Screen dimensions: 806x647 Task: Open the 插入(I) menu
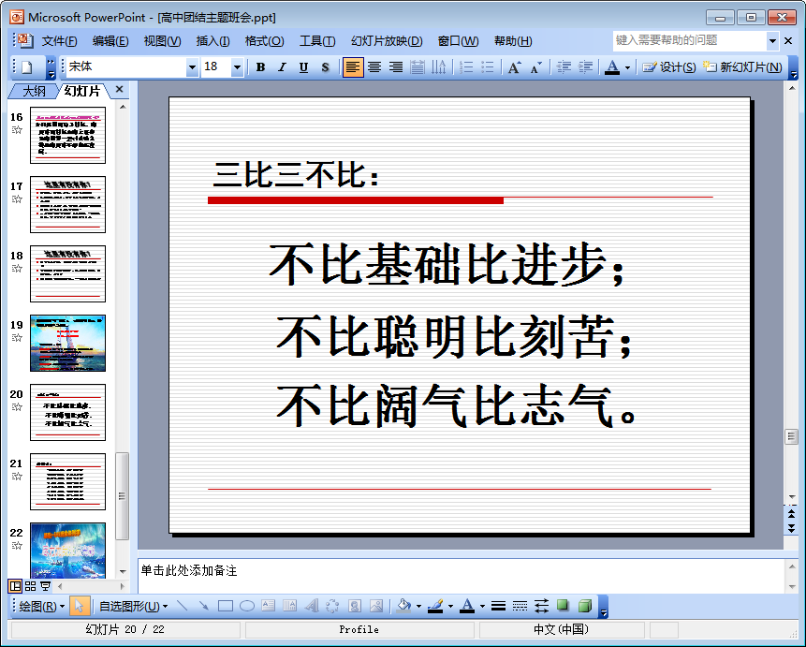click(212, 41)
